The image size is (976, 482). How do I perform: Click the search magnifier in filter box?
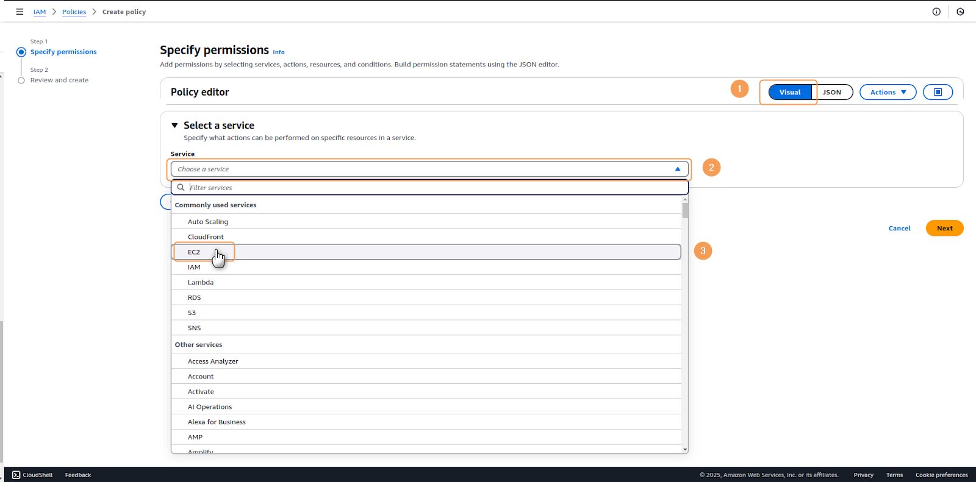(x=181, y=188)
